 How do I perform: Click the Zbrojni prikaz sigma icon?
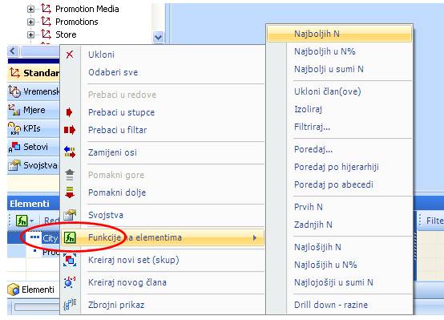tap(70, 305)
